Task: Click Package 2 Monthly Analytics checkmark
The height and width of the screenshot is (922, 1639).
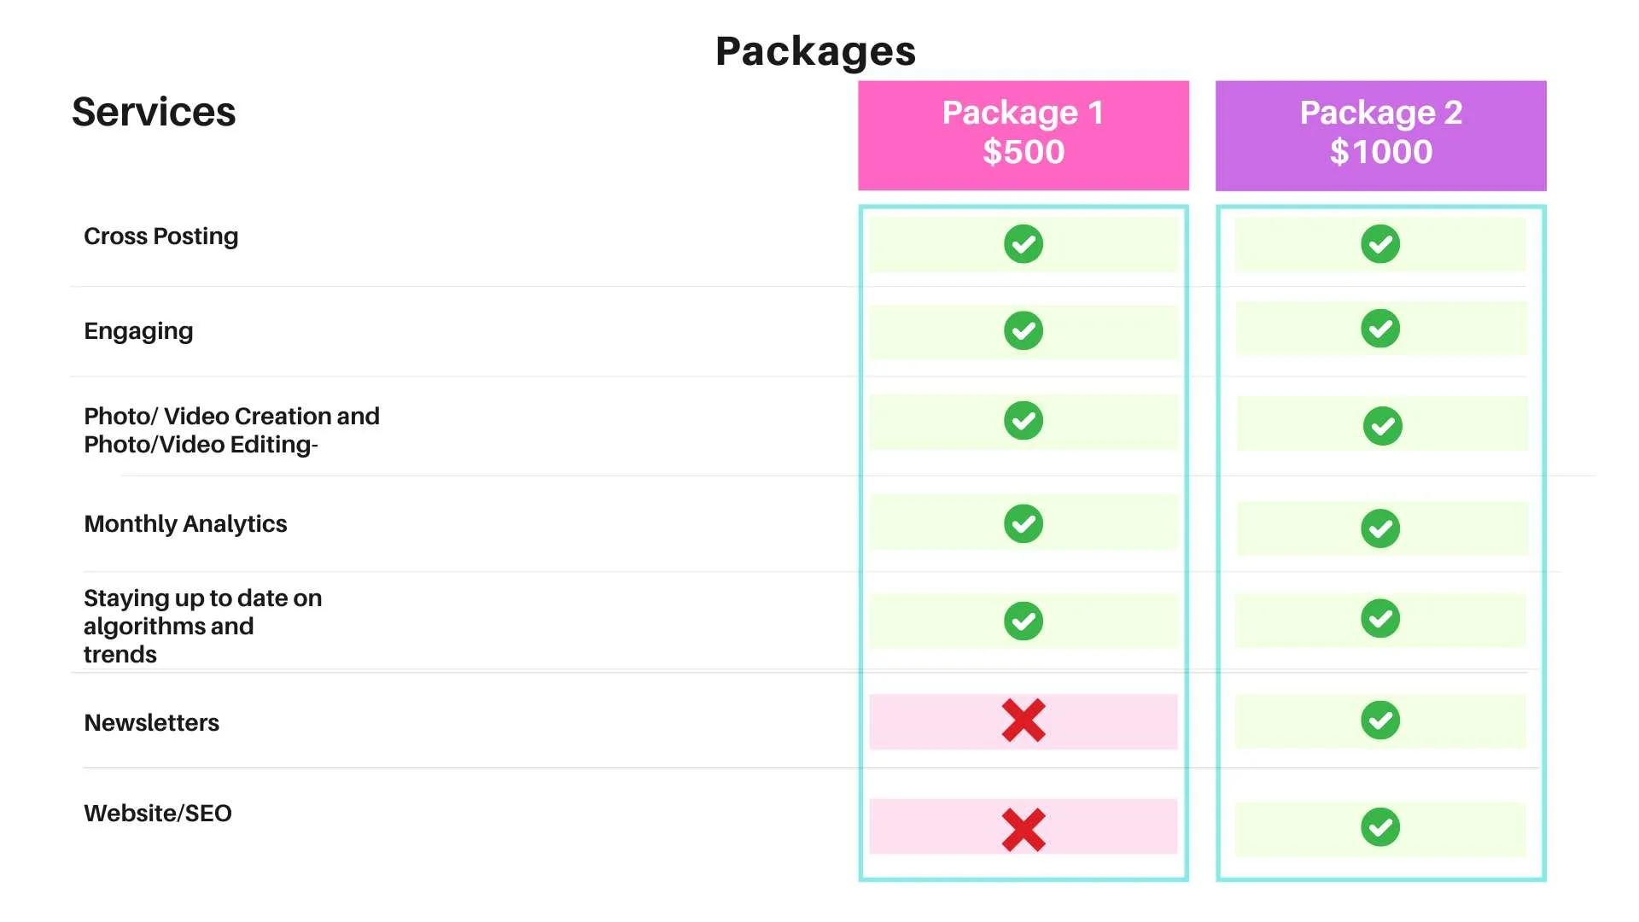Action: tap(1379, 528)
